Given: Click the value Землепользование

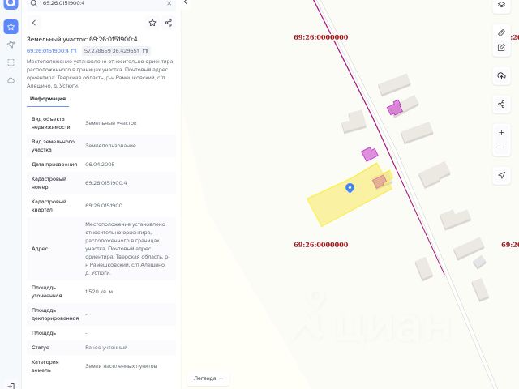Looking at the screenshot, I should (x=110, y=146).
